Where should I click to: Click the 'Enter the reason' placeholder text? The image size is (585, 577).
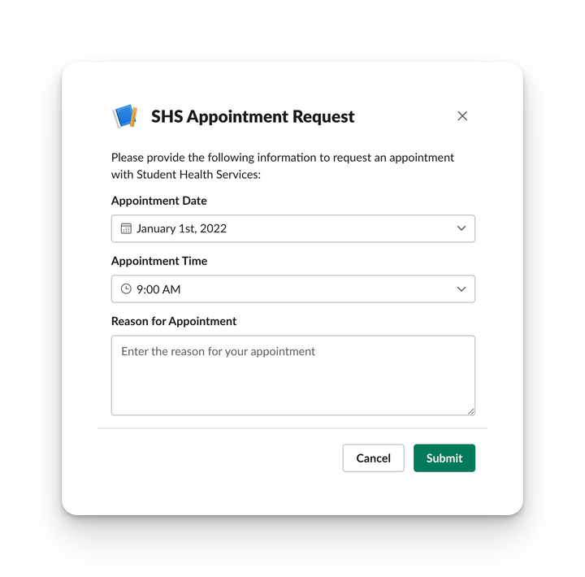(219, 351)
